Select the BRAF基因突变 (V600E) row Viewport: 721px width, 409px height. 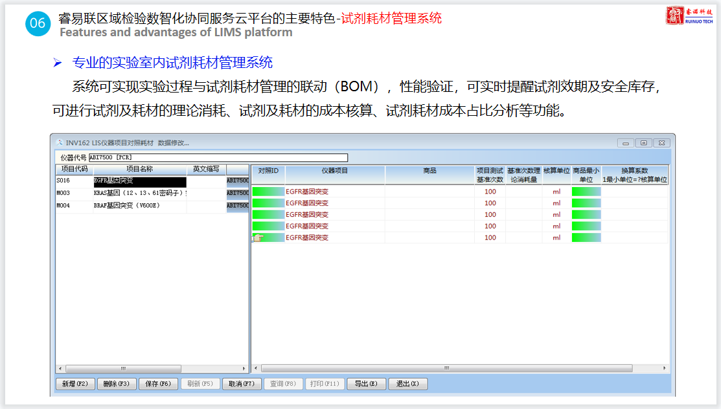tap(140, 206)
